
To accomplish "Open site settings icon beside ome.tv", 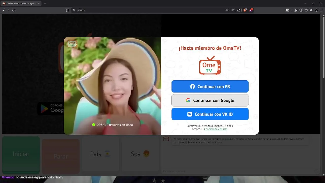I will (x=74, y=10).
